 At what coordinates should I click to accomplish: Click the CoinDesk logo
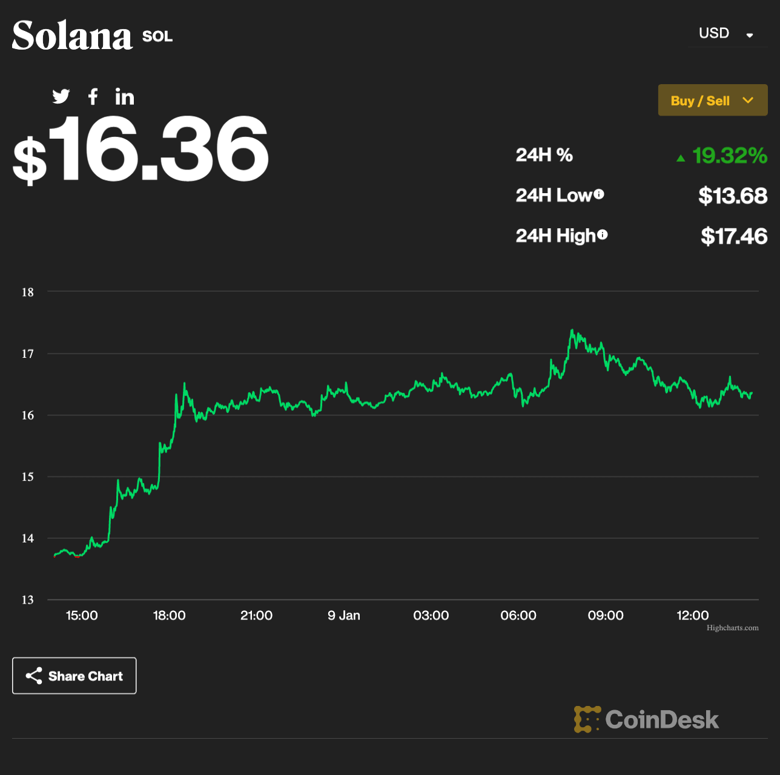pos(646,719)
